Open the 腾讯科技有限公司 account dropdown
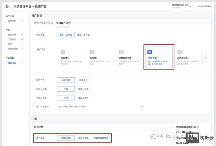 tap(182, 6)
